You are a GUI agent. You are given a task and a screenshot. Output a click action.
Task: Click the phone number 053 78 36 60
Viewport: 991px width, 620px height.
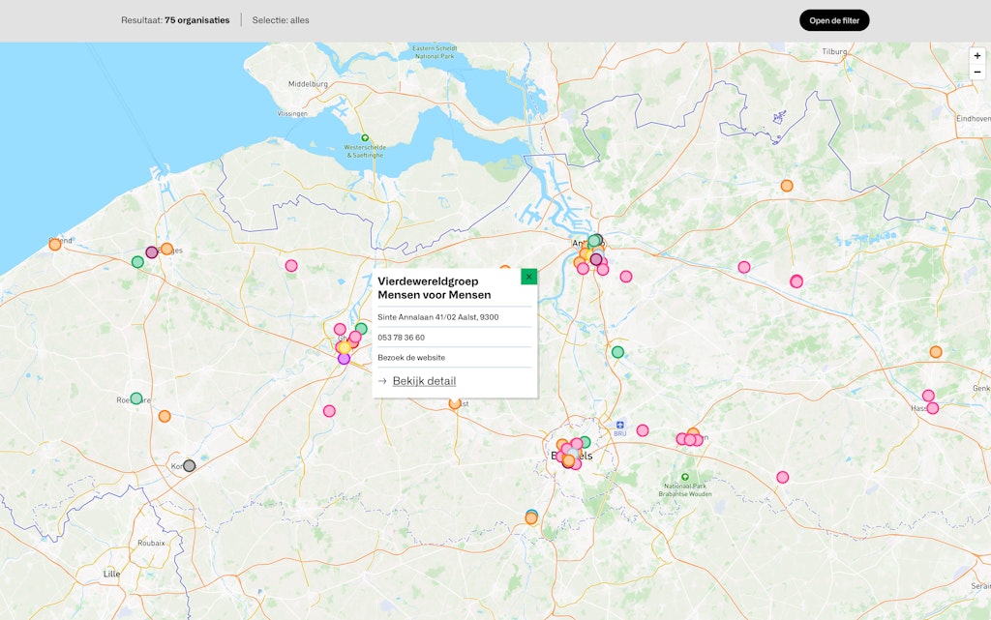pyautogui.click(x=401, y=338)
